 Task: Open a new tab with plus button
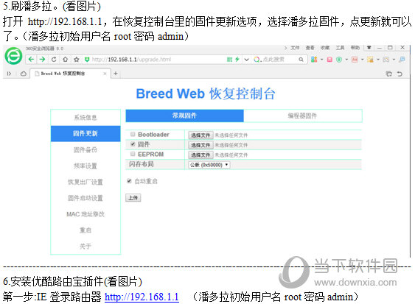click(x=116, y=73)
